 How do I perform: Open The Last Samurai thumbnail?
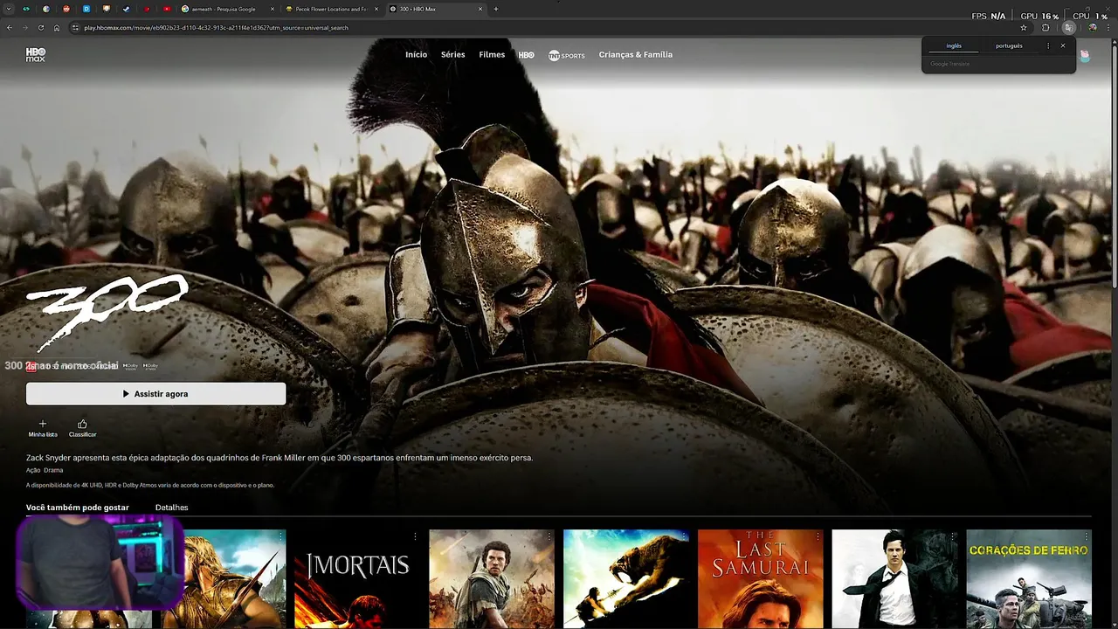pyautogui.click(x=761, y=579)
